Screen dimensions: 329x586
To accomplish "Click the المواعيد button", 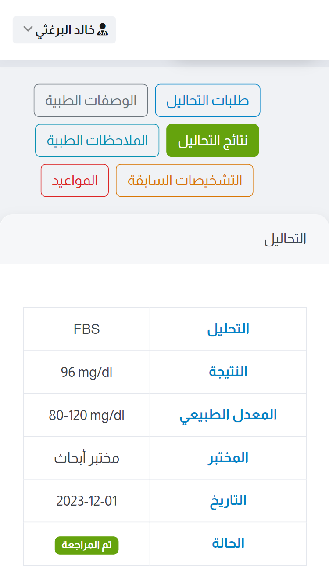I will coord(74,180).
